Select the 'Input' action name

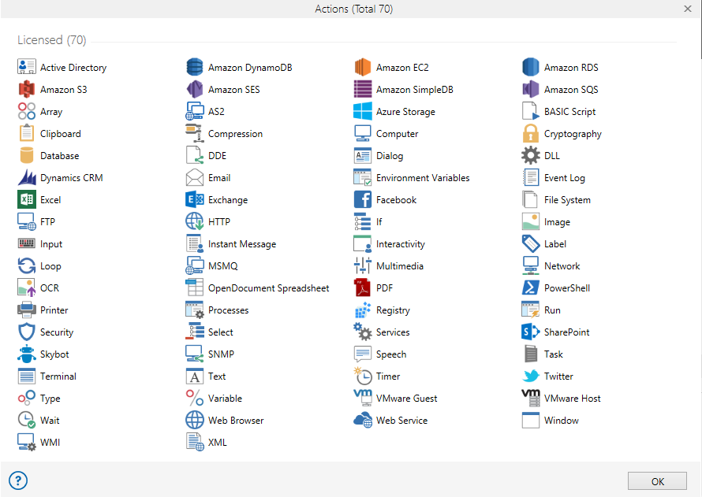51,244
